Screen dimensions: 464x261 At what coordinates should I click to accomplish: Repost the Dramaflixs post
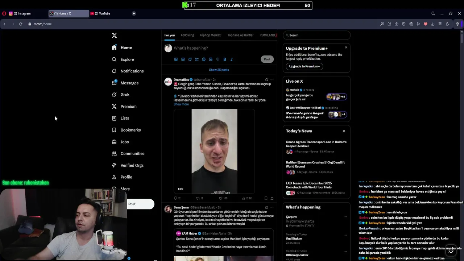click(200, 198)
